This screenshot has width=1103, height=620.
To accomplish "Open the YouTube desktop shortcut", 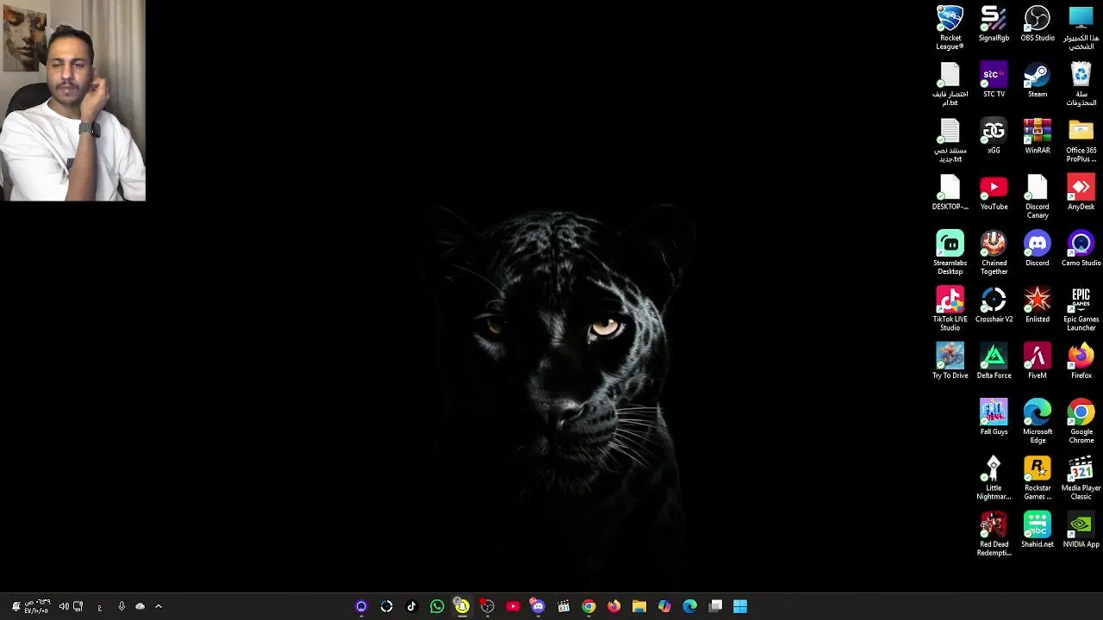I will coord(994,193).
